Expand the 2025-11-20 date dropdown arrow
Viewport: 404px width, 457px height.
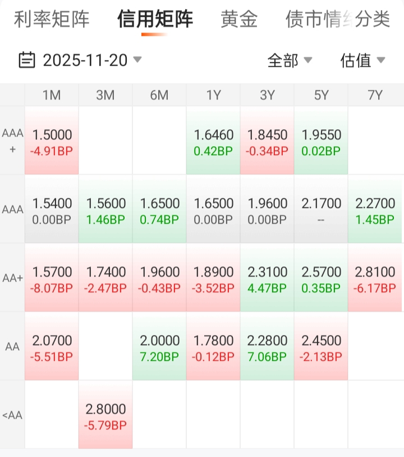pyautogui.click(x=137, y=60)
